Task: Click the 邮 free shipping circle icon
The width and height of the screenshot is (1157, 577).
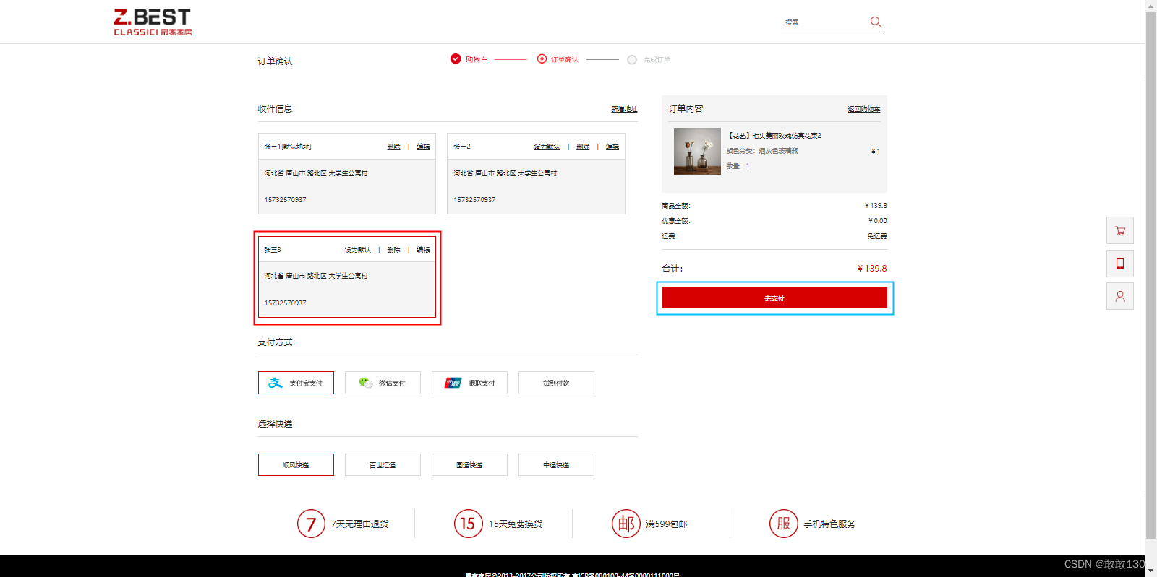Action: (626, 524)
